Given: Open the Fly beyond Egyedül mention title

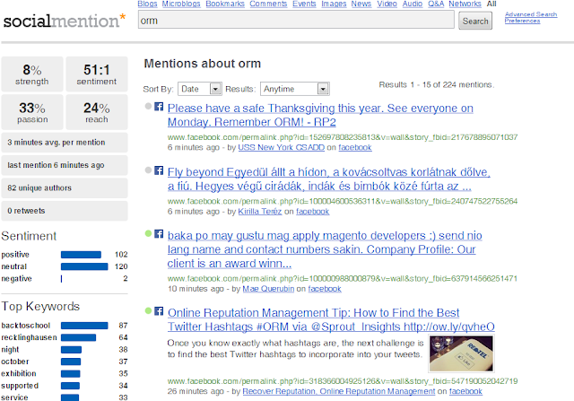Looking at the screenshot, I should pyautogui.click(x=329, y=179).
